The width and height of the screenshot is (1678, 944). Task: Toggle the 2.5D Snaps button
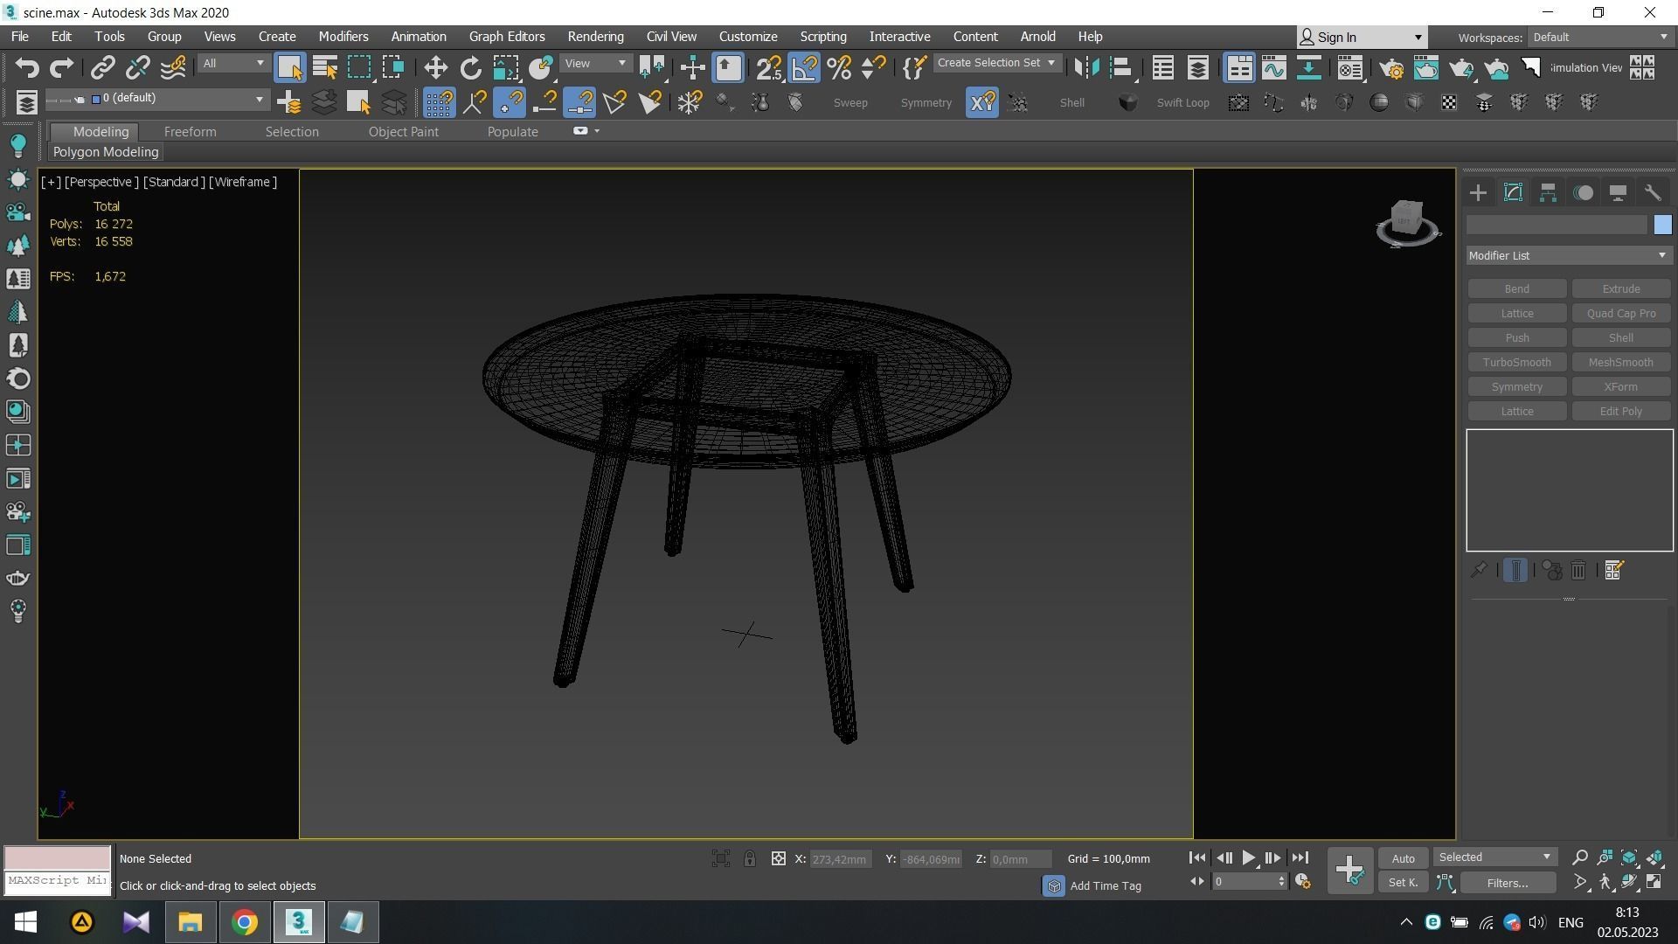(x=769, y=67)
